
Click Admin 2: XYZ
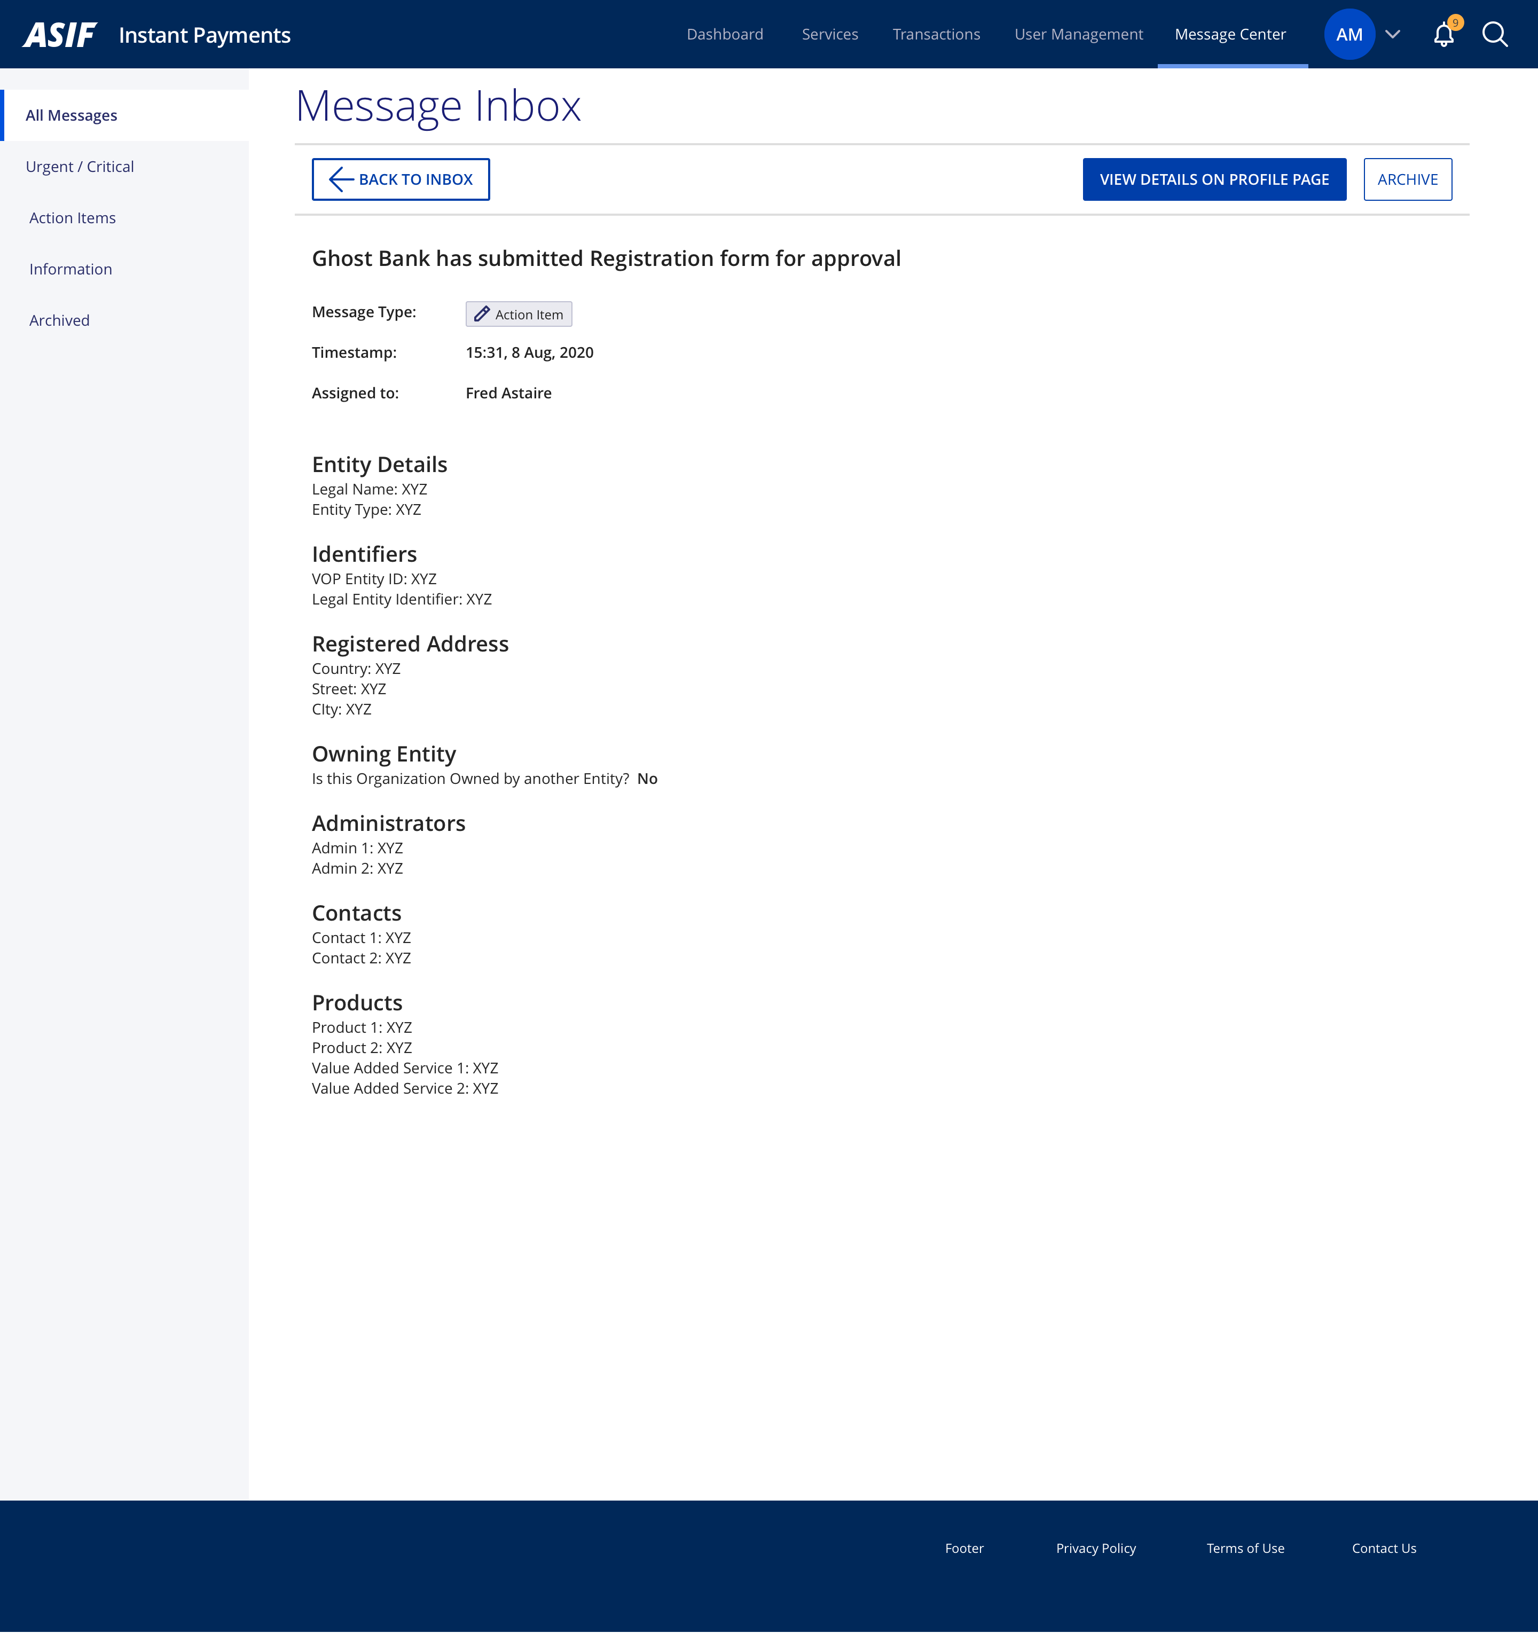click(357, 868)
